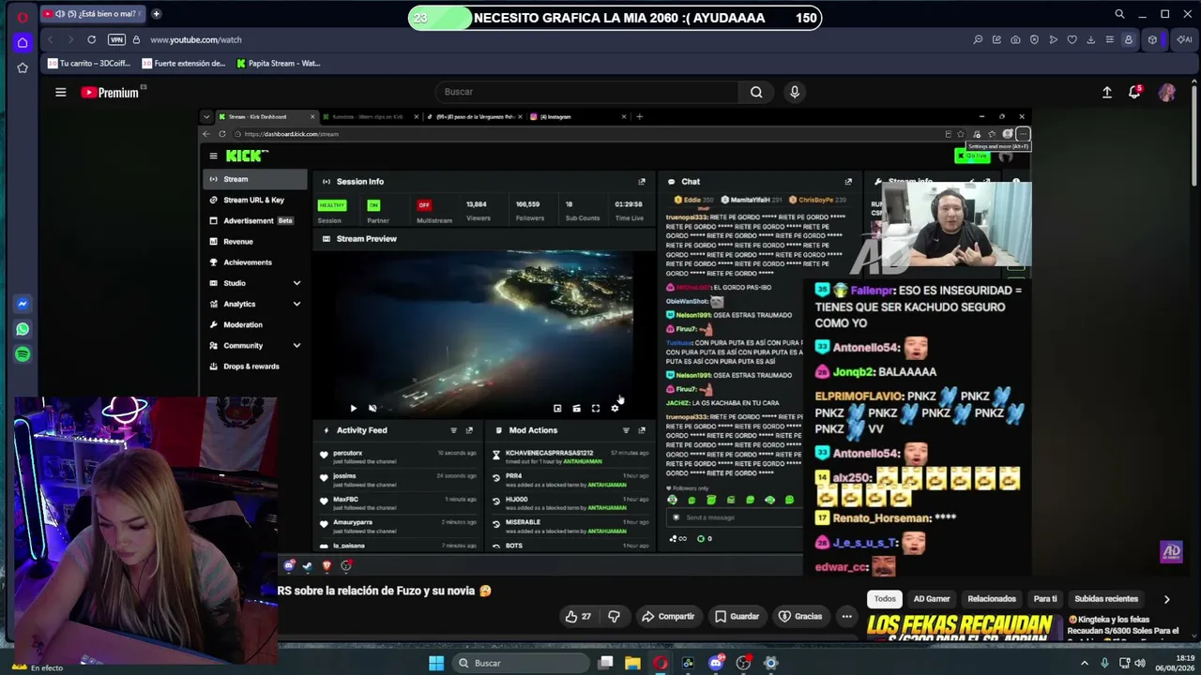The width and height of the screenshot is (1201, 675).
Task: Open the Opera menu logo
Action: (x=23, y=16)
